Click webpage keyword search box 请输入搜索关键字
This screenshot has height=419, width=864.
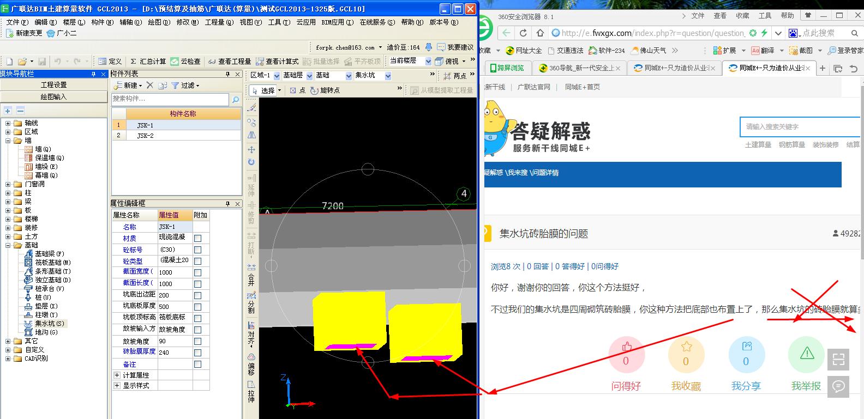(x=800, y=126)
